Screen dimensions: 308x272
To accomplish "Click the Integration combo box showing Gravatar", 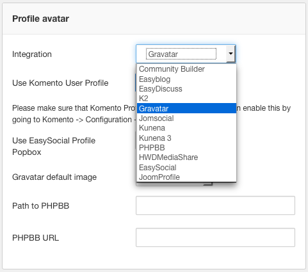I will [186, 54].
